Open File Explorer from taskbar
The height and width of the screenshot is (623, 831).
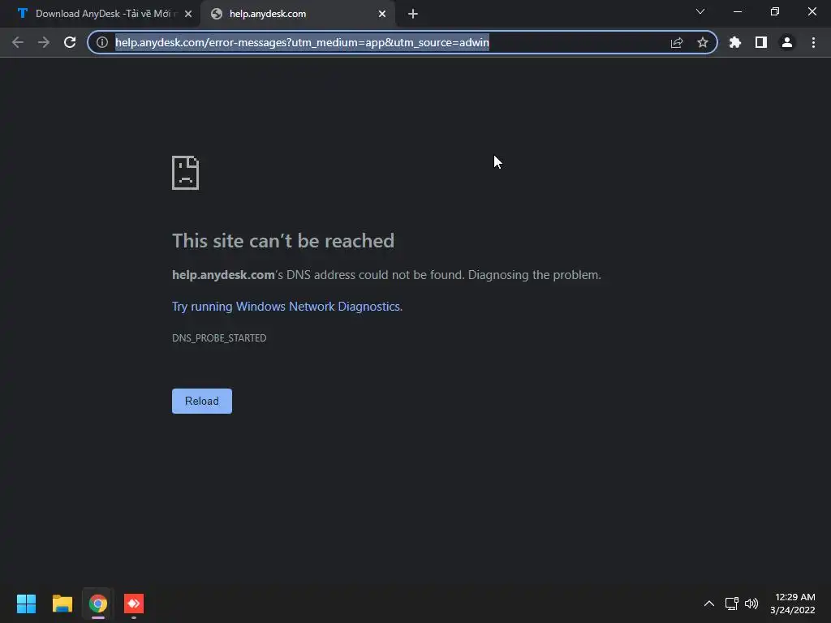point(62,604)
